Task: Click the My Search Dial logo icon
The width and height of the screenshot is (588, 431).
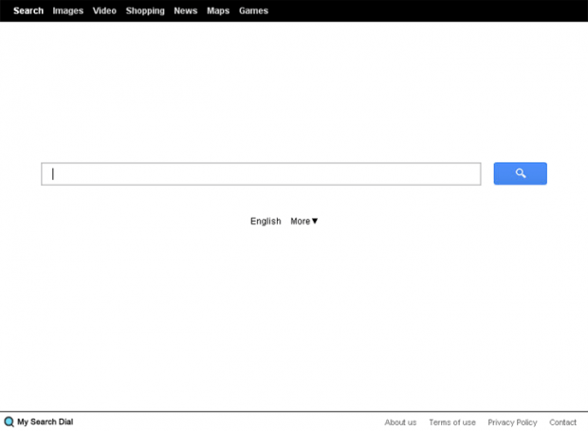Action: click(x=9, y=422)
